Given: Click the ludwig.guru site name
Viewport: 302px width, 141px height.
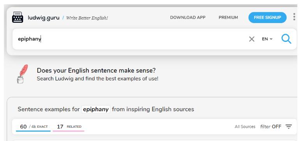Looking at the screenshot, I should (x=44, y=18).
